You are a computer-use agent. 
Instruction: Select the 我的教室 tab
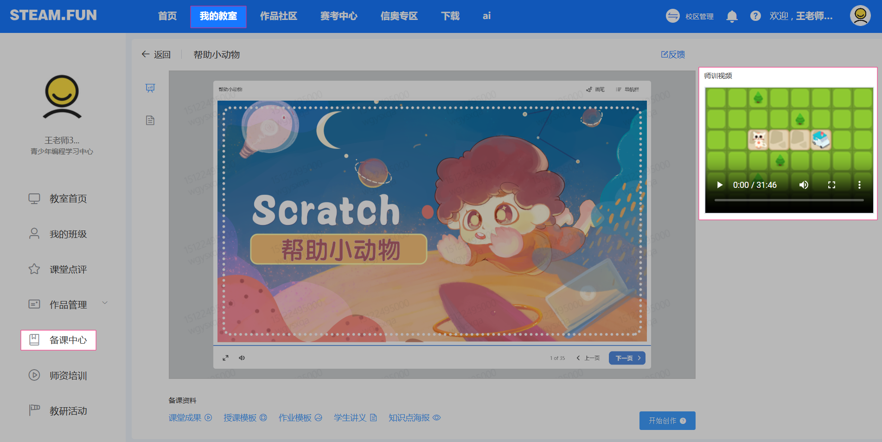tap(218, 17)
